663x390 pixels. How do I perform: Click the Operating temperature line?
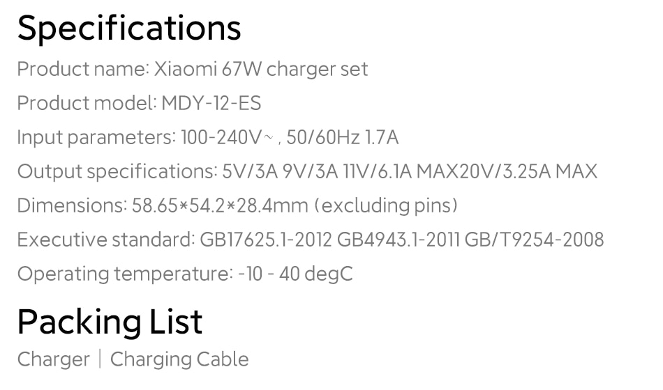click(185, 274)
